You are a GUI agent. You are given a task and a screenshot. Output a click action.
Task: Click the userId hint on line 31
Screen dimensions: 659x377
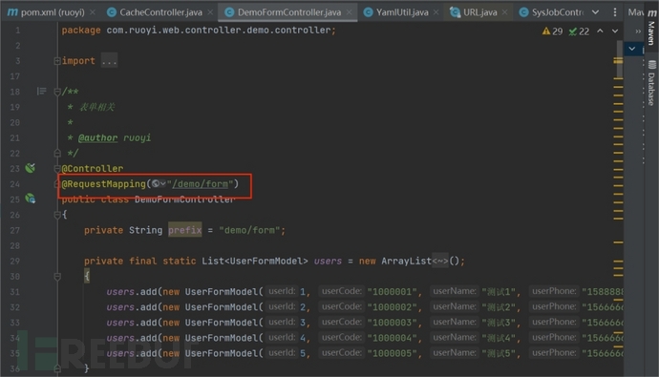[282, 291]
